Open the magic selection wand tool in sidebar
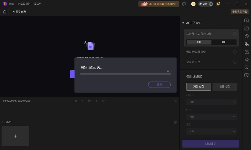The image size is (251, 150). tap(247, 67)
